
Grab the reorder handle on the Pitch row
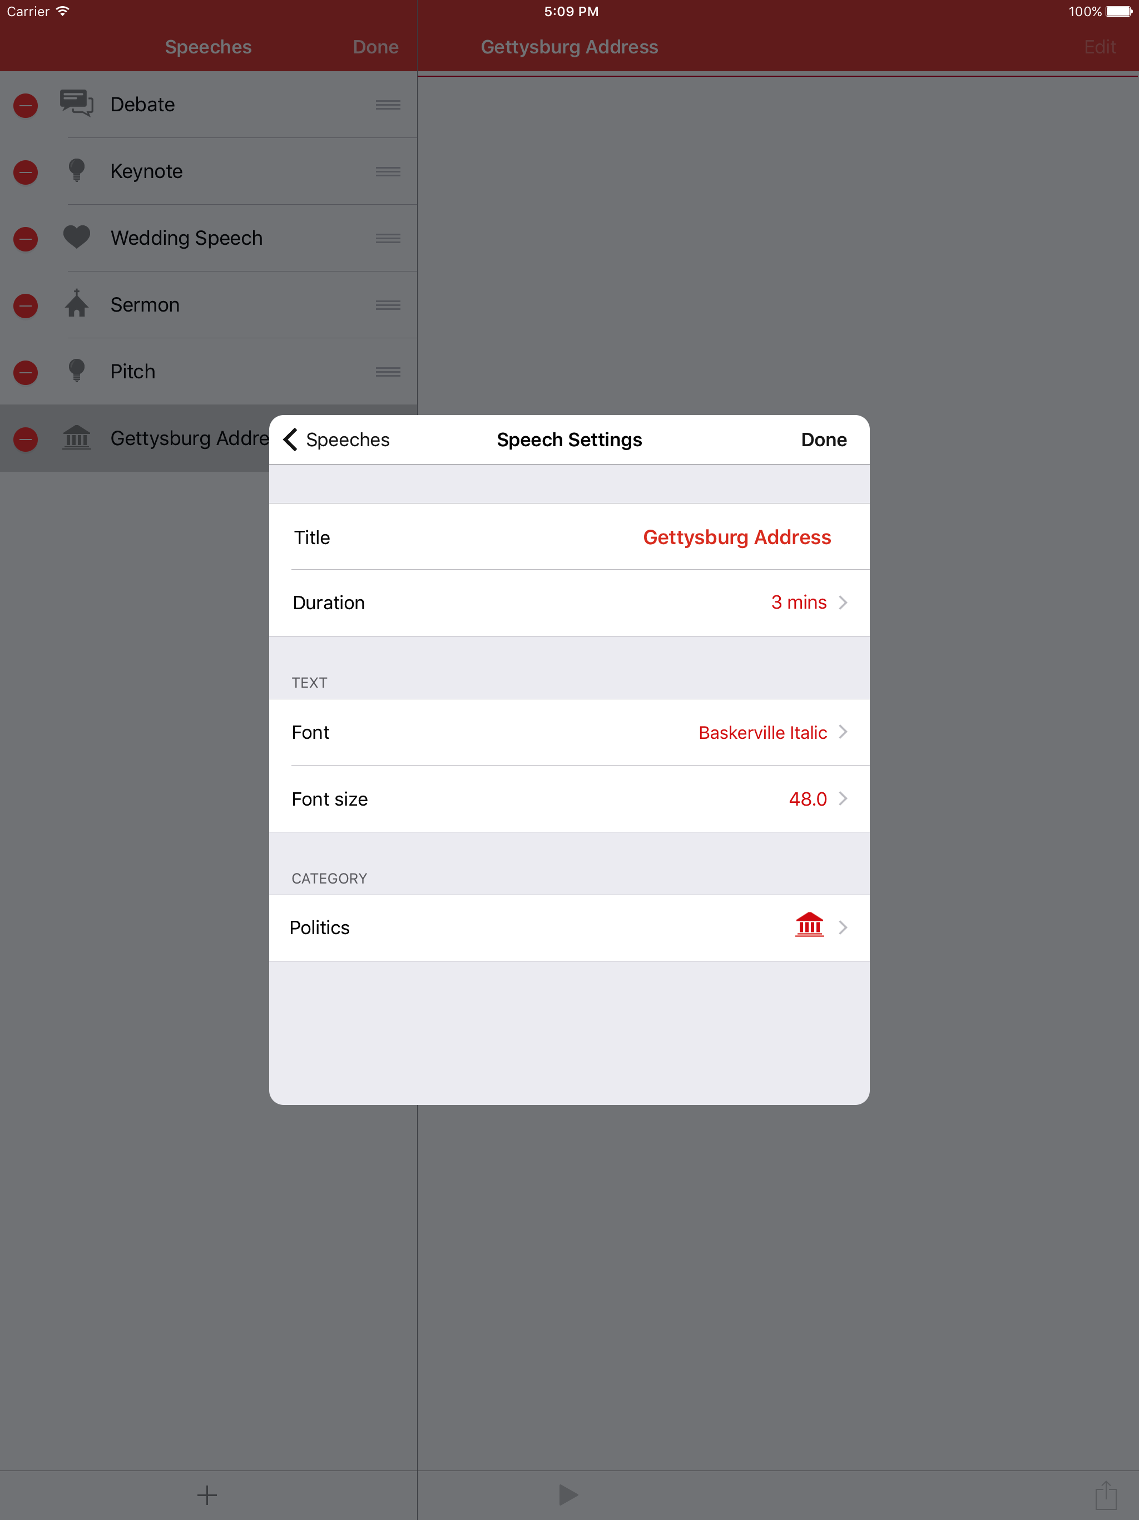click(388, 371)
